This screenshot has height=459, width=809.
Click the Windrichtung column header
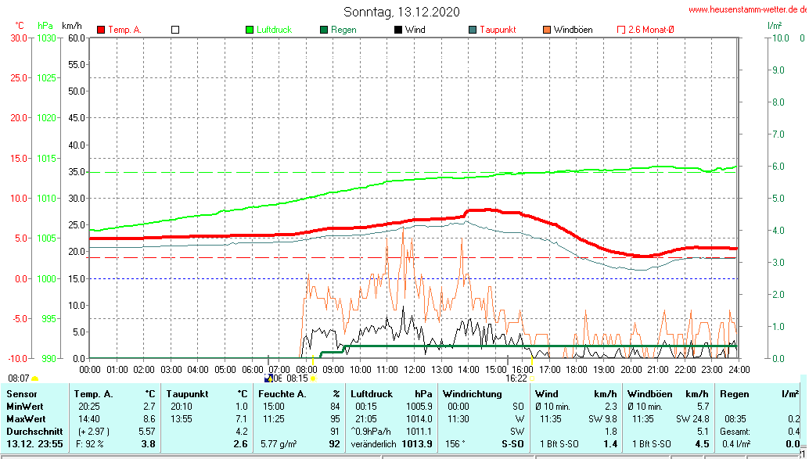(472, 394)
